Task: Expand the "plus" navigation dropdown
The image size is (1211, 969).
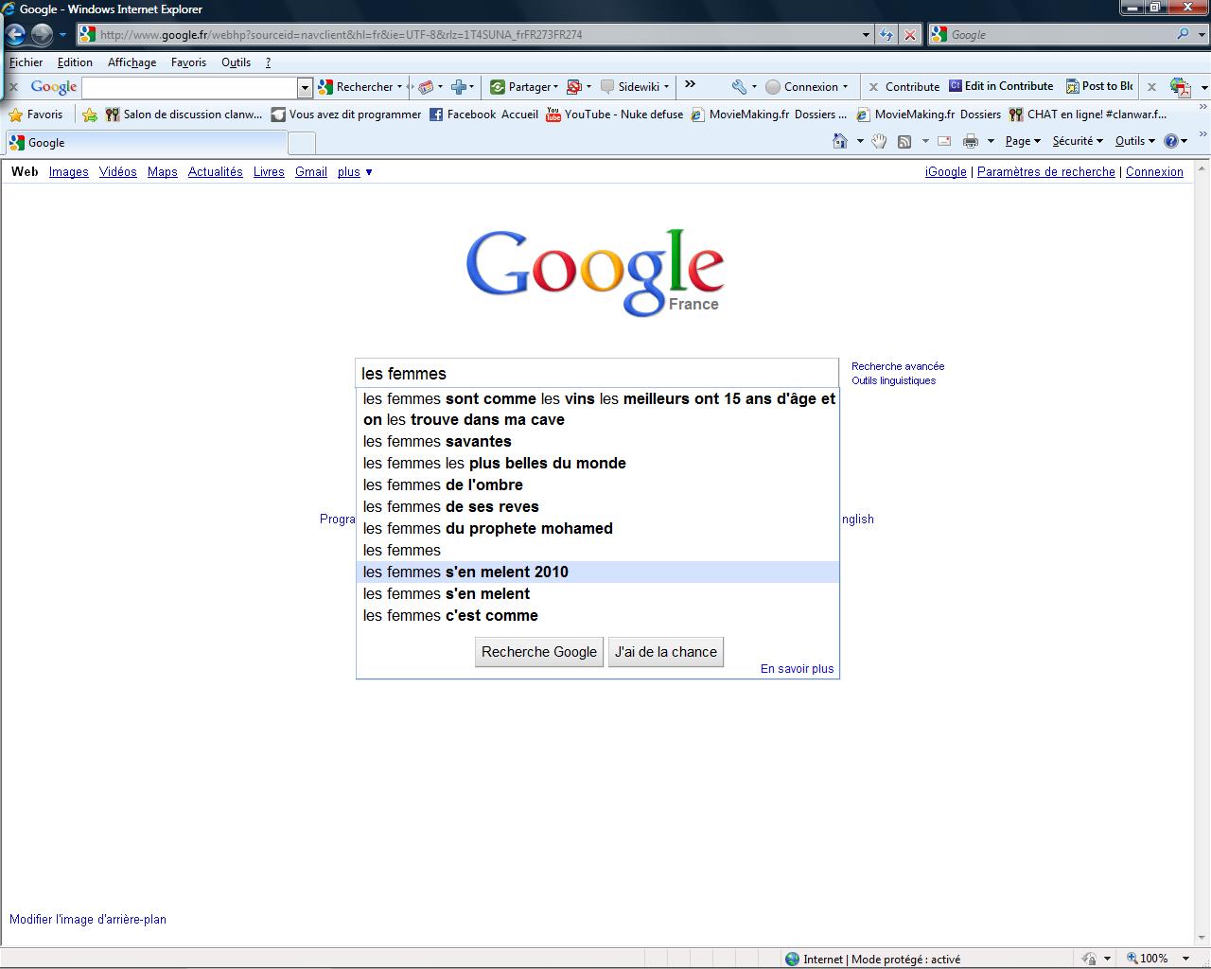Action: (x=355, y=172)
